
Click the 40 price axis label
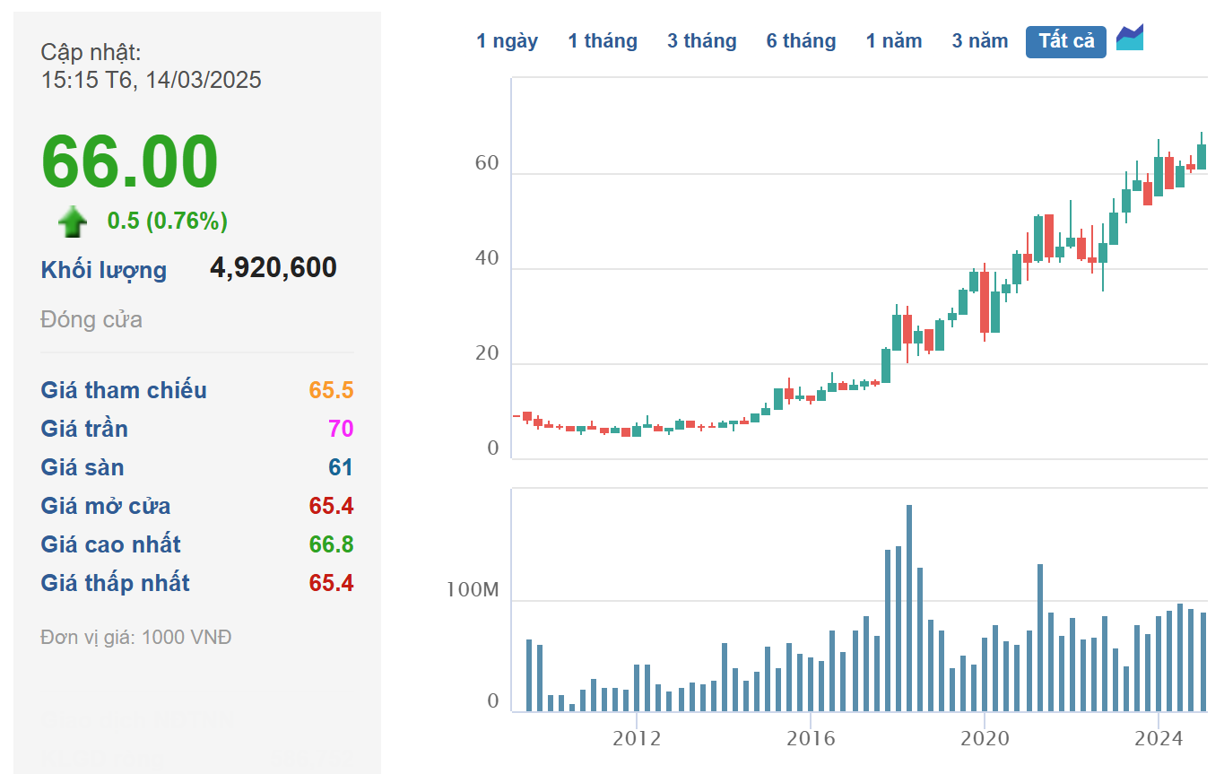(487, 258)
